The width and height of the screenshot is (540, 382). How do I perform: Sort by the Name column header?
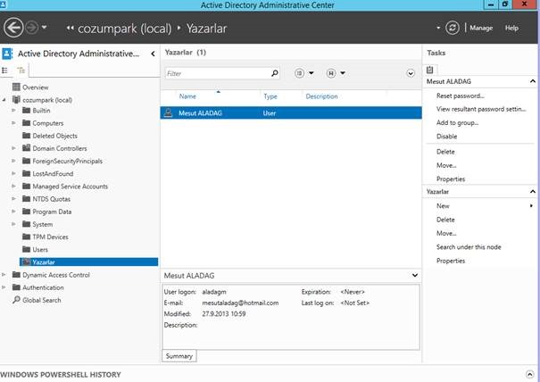(187, 96)
